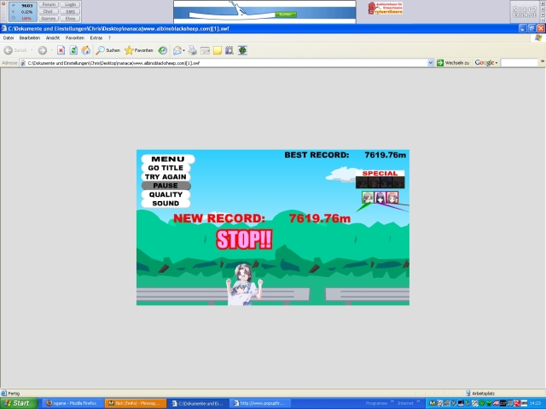The height and width of the screenshot is (409, 546).
Task: Click the green messenger toolbar icon
Action: point(242,50)
